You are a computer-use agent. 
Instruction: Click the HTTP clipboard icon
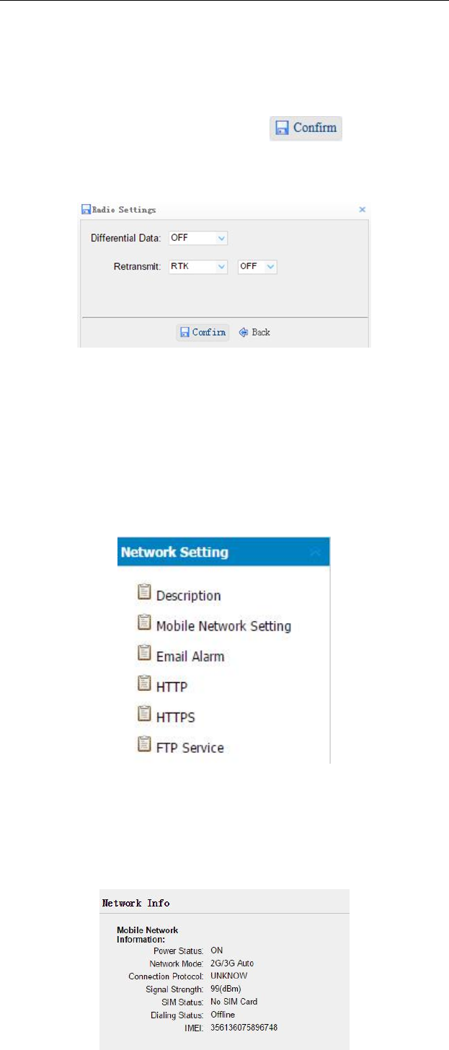click(x=144, y=684)
